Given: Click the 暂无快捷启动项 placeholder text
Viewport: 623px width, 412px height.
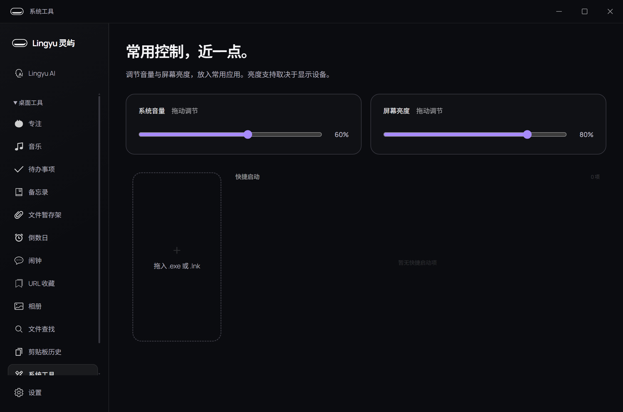Looking at the screenshot, I should point(417,263).
